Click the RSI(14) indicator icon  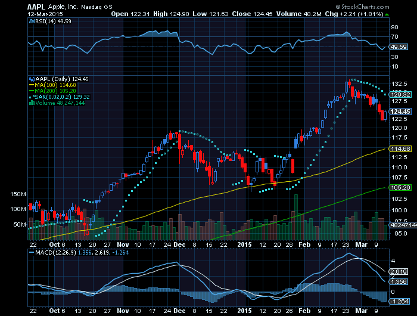click(32, 21)
